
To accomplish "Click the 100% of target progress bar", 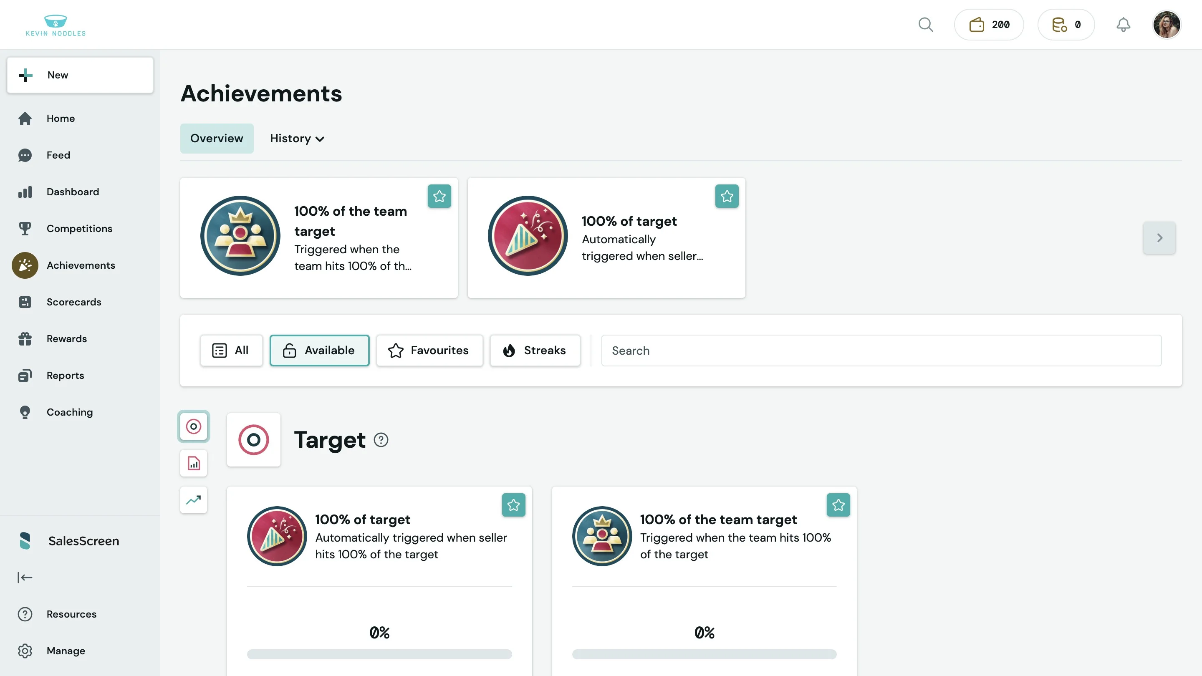I will pyautogui.click(x=379, y=654).
